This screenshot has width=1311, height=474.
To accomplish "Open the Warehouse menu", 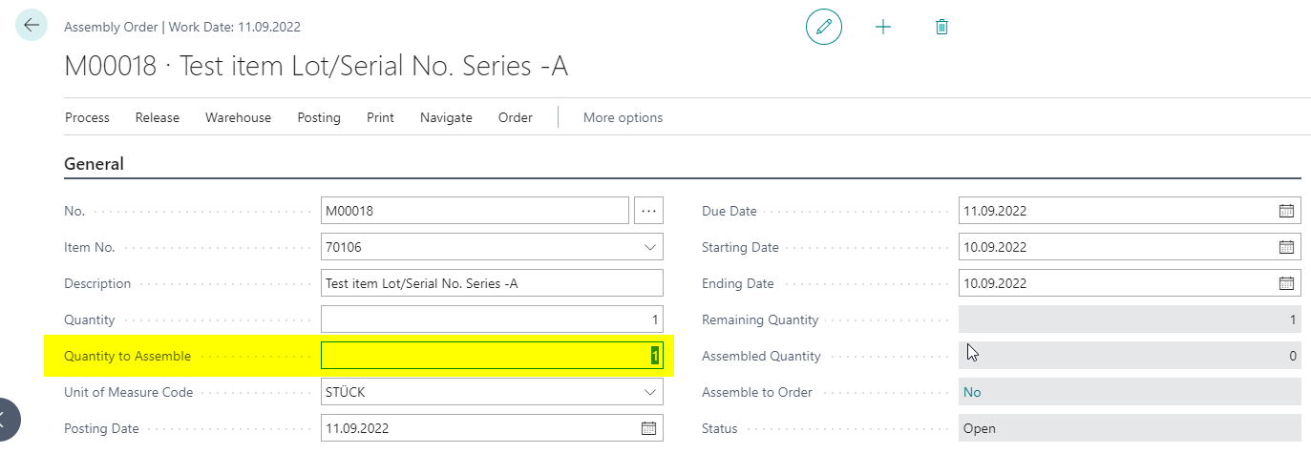I will point(238,117).
